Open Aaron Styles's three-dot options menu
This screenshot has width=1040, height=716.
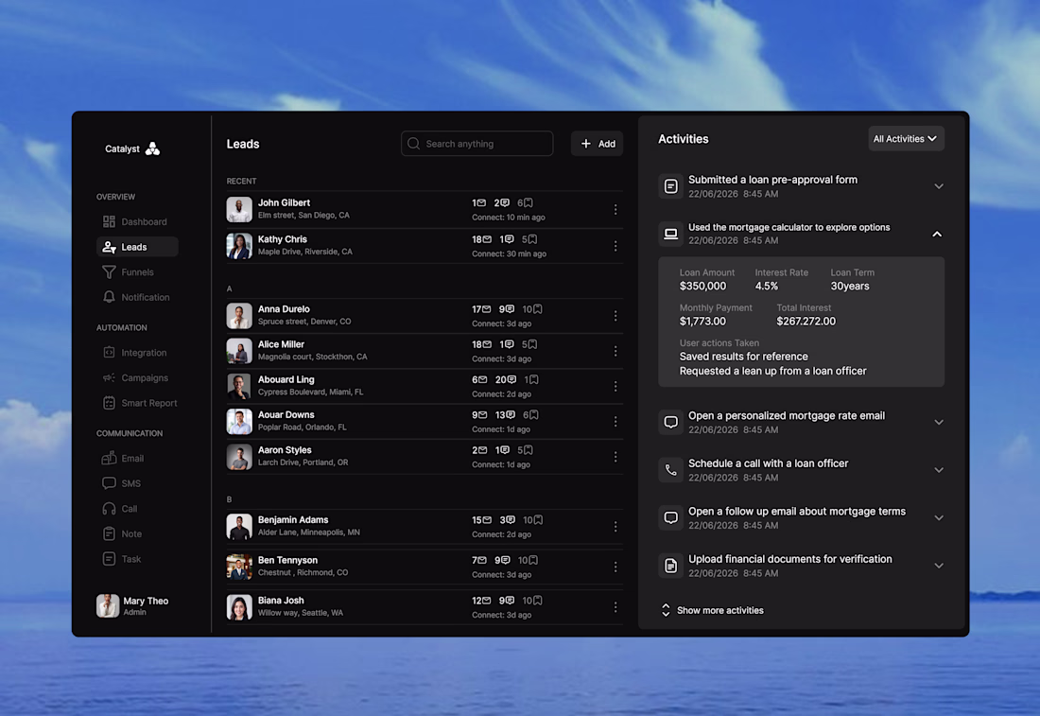pos(615,457)
